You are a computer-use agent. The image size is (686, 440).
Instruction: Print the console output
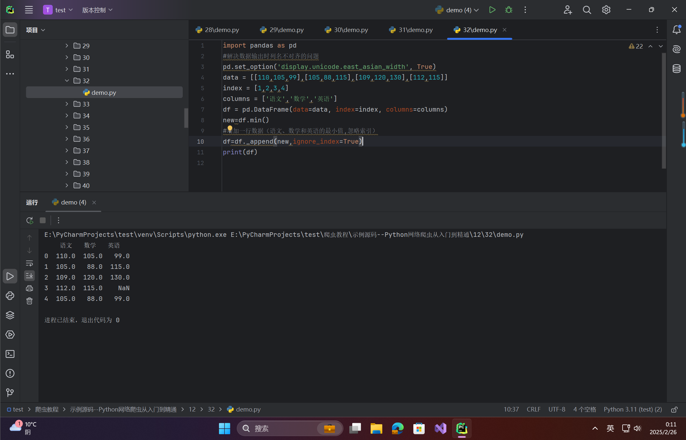coord(29,288)
